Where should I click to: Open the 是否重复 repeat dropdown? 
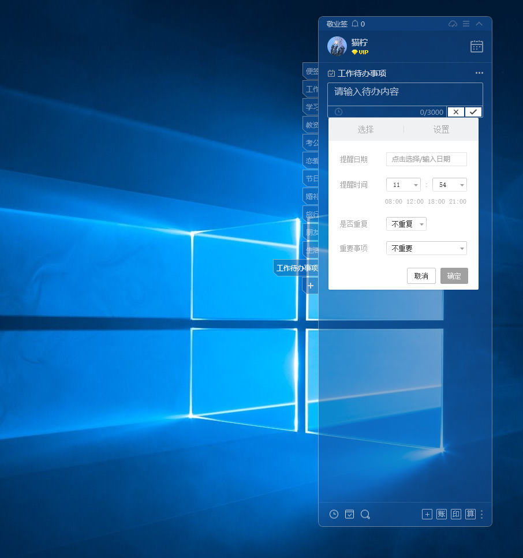[x=406, y=224]
